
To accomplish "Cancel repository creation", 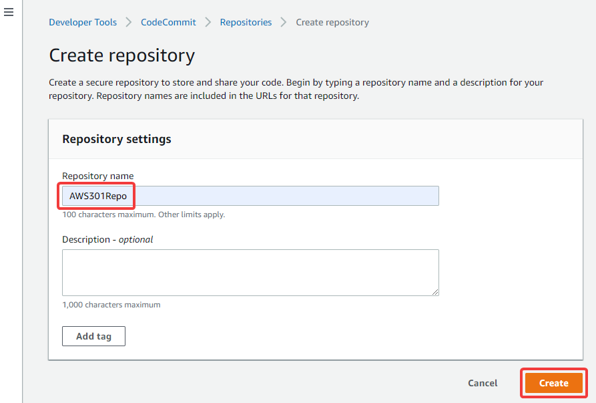I will 483,383.
